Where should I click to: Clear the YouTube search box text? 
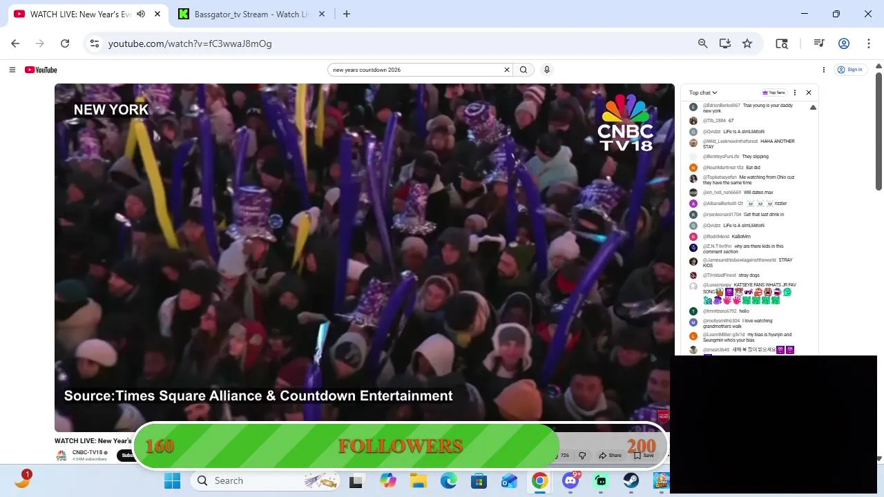507,70
